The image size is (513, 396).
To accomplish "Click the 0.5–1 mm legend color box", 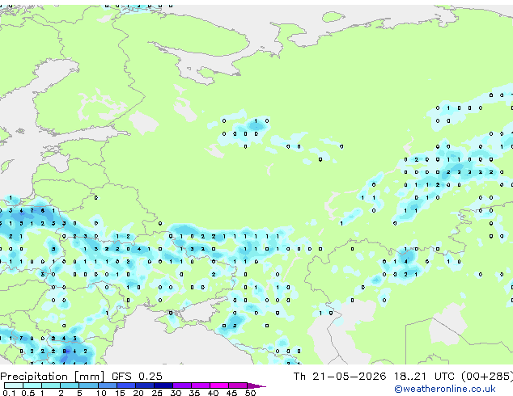I will point(32,385).
